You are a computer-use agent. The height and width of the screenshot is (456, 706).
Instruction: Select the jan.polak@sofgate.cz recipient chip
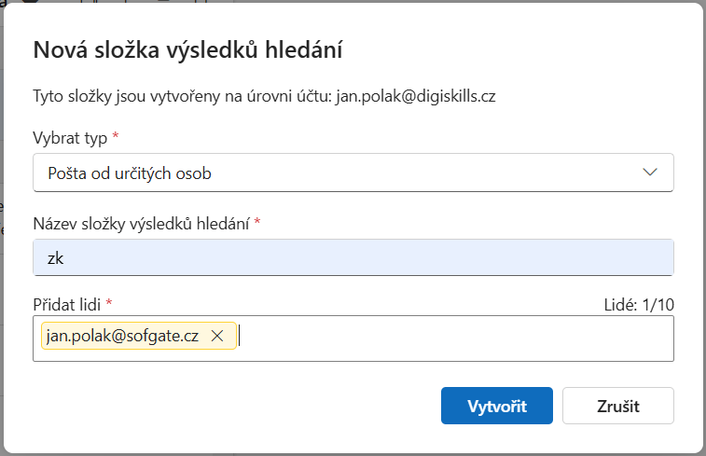point(122,336)
